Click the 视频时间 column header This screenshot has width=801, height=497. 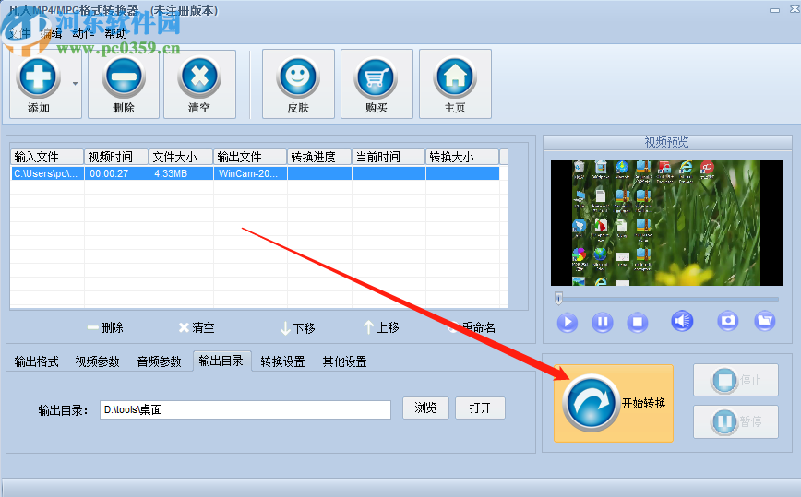point(116,157)
